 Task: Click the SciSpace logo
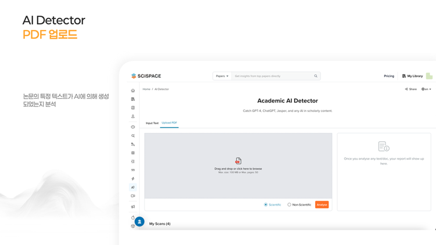[146, 76]
